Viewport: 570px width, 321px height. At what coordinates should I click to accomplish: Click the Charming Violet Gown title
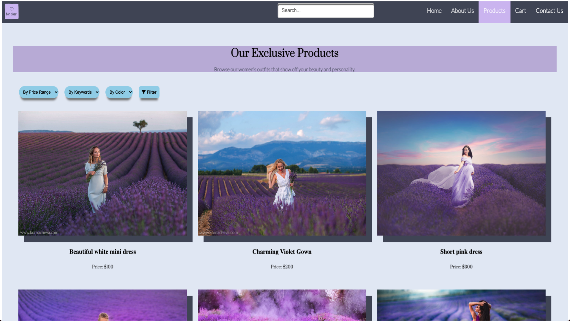coord(282,252)
